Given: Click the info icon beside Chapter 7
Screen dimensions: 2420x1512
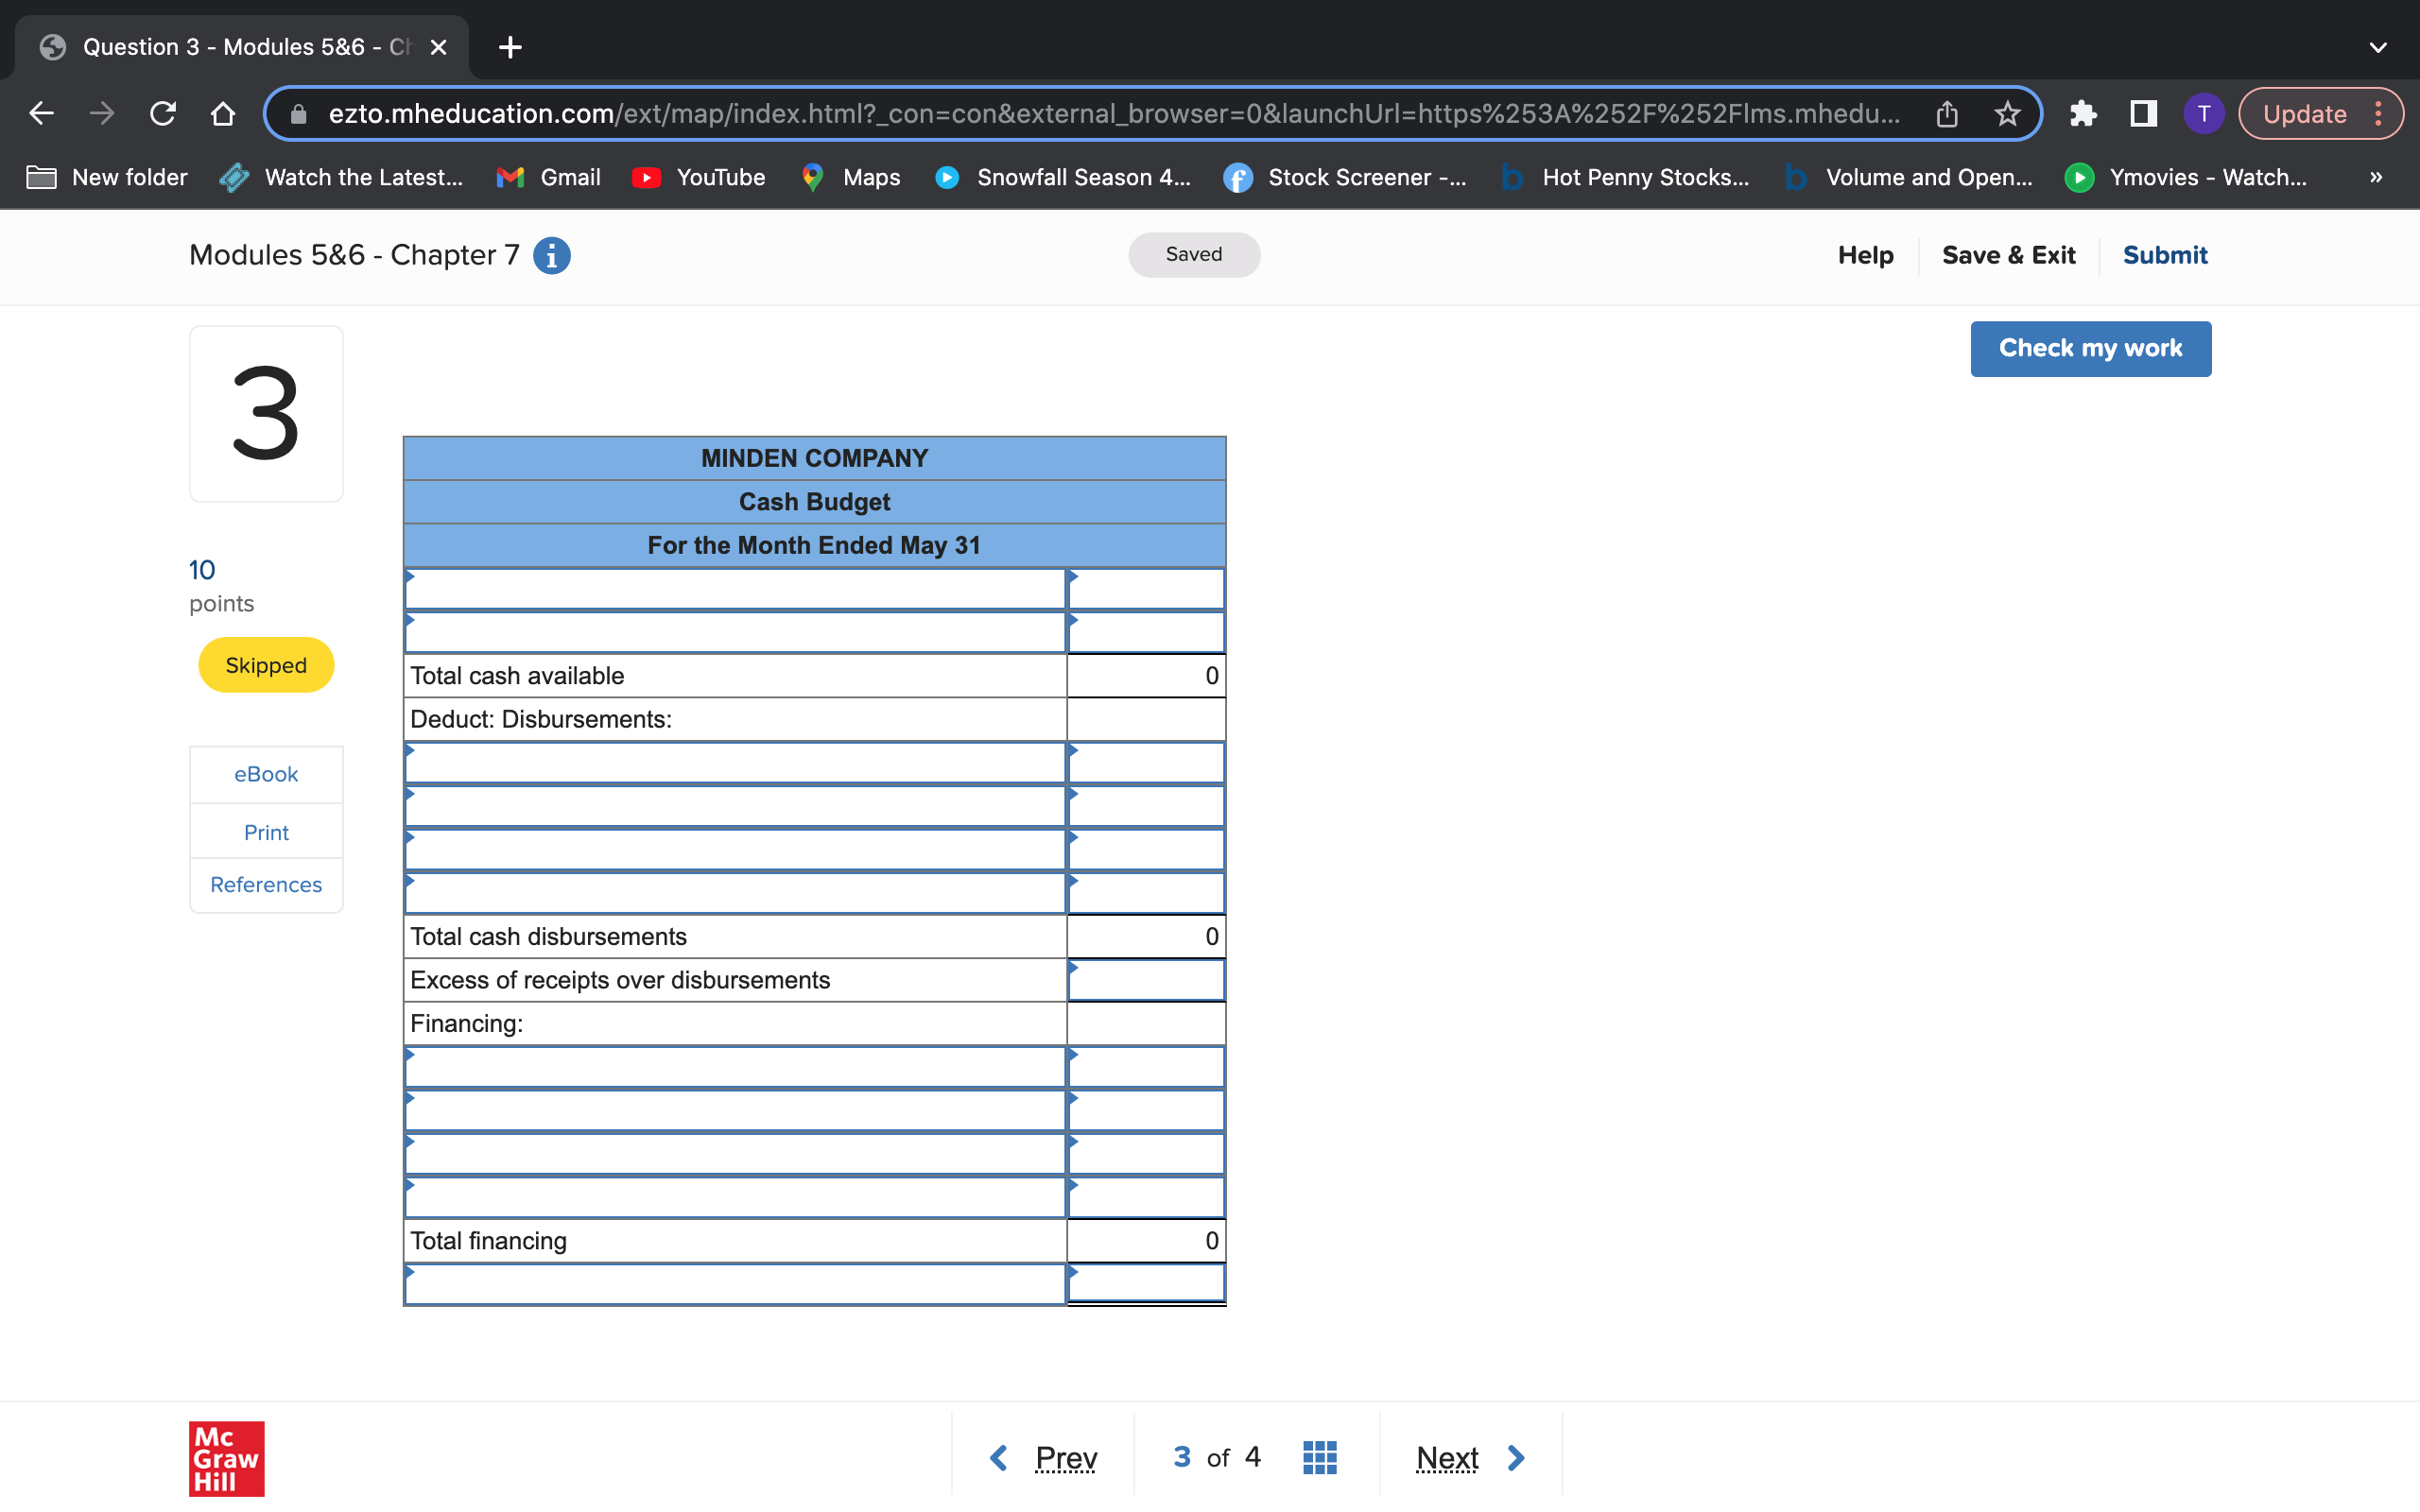Looking at the screenshot, I should (551, 256).
